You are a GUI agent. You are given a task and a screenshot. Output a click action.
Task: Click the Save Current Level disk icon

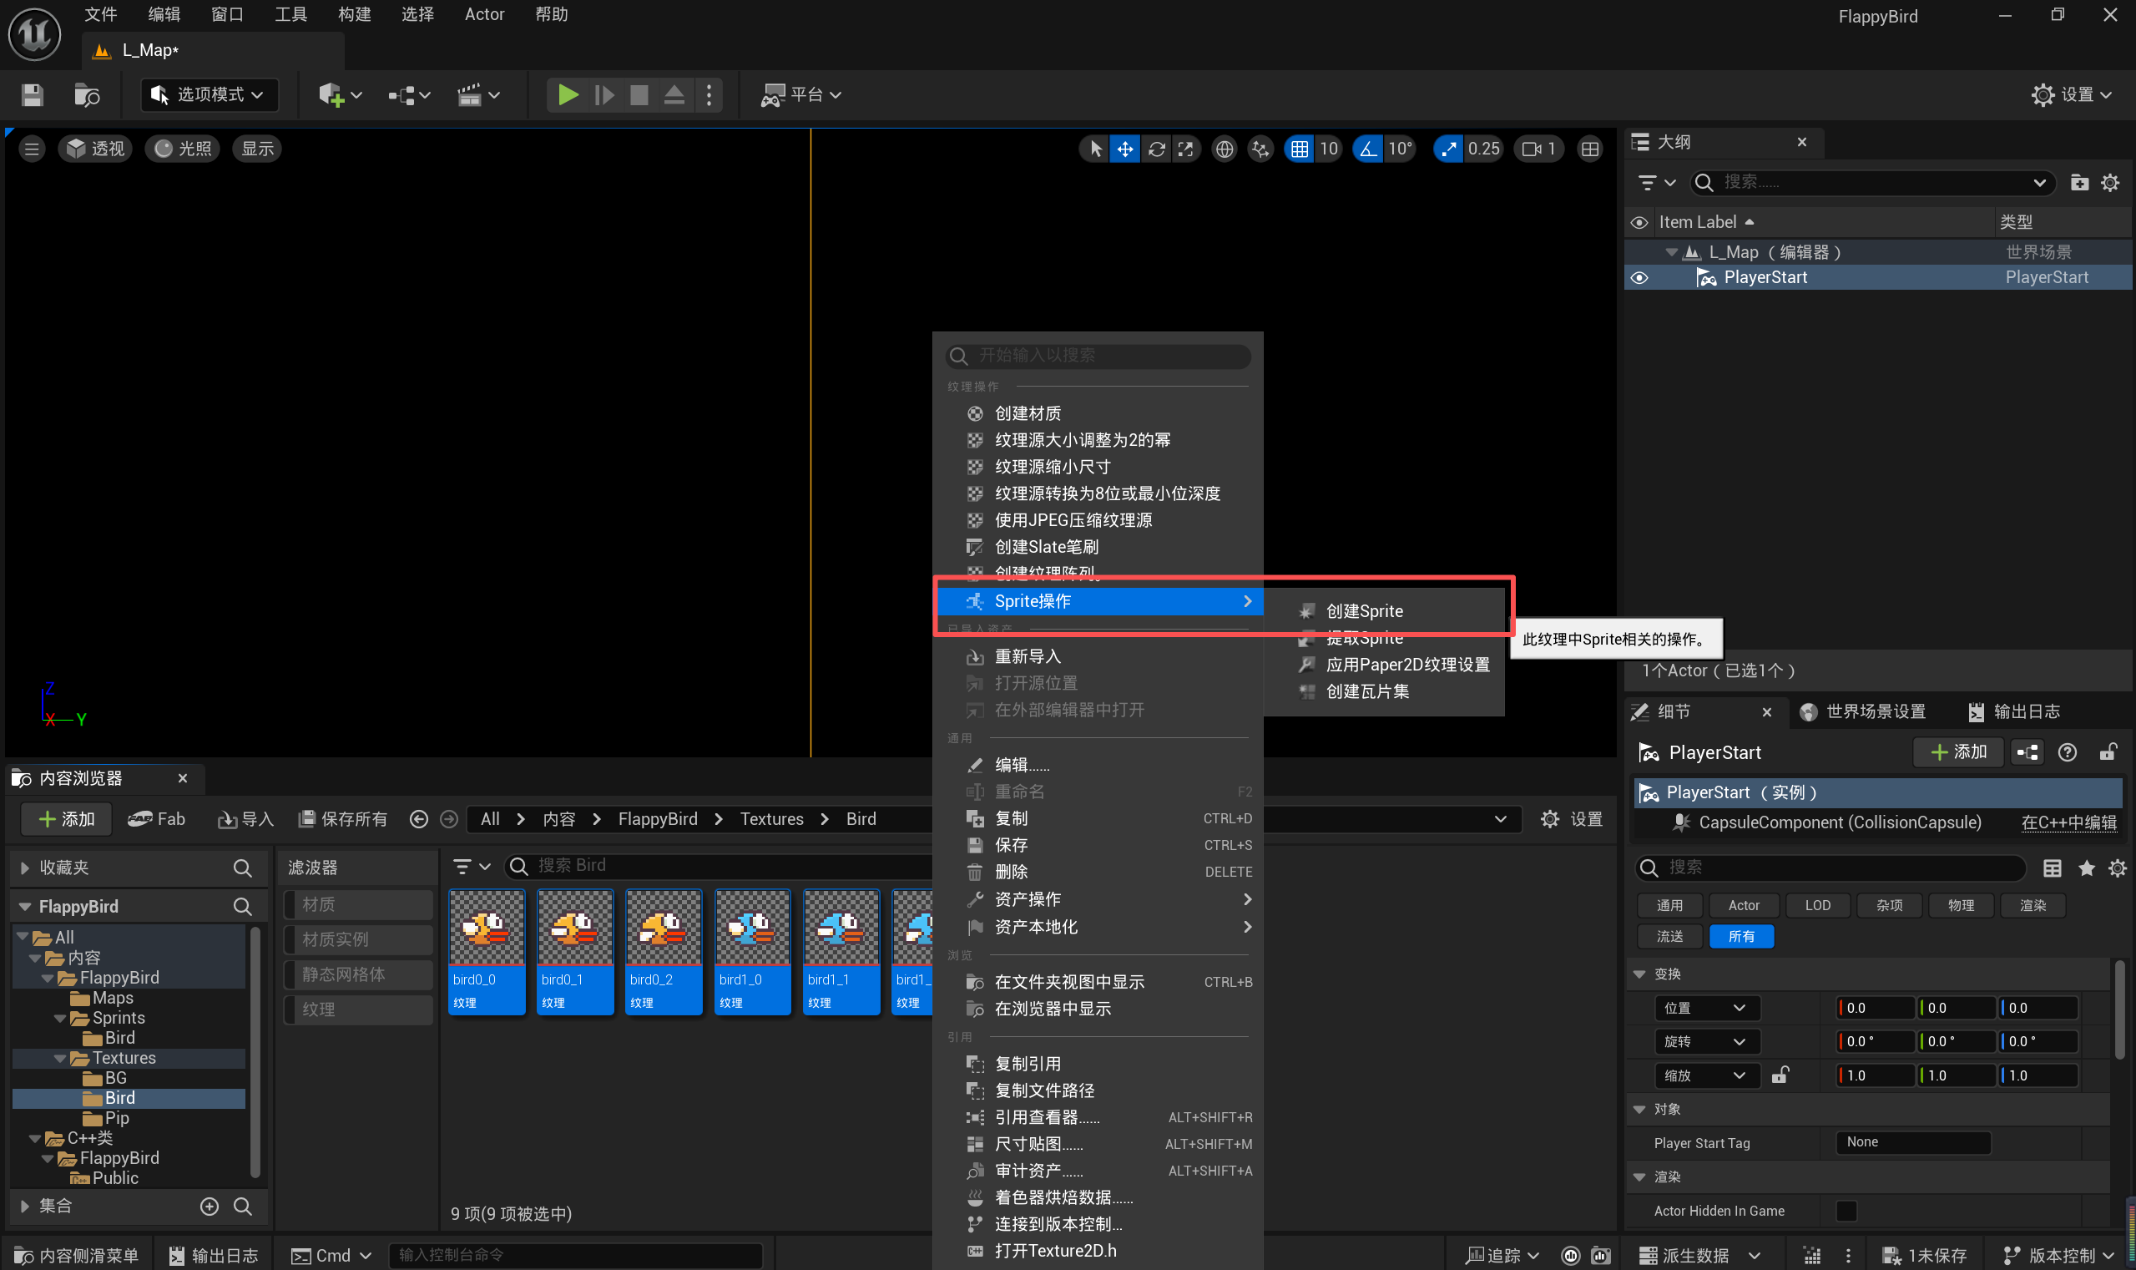click(x=33, y=94)
